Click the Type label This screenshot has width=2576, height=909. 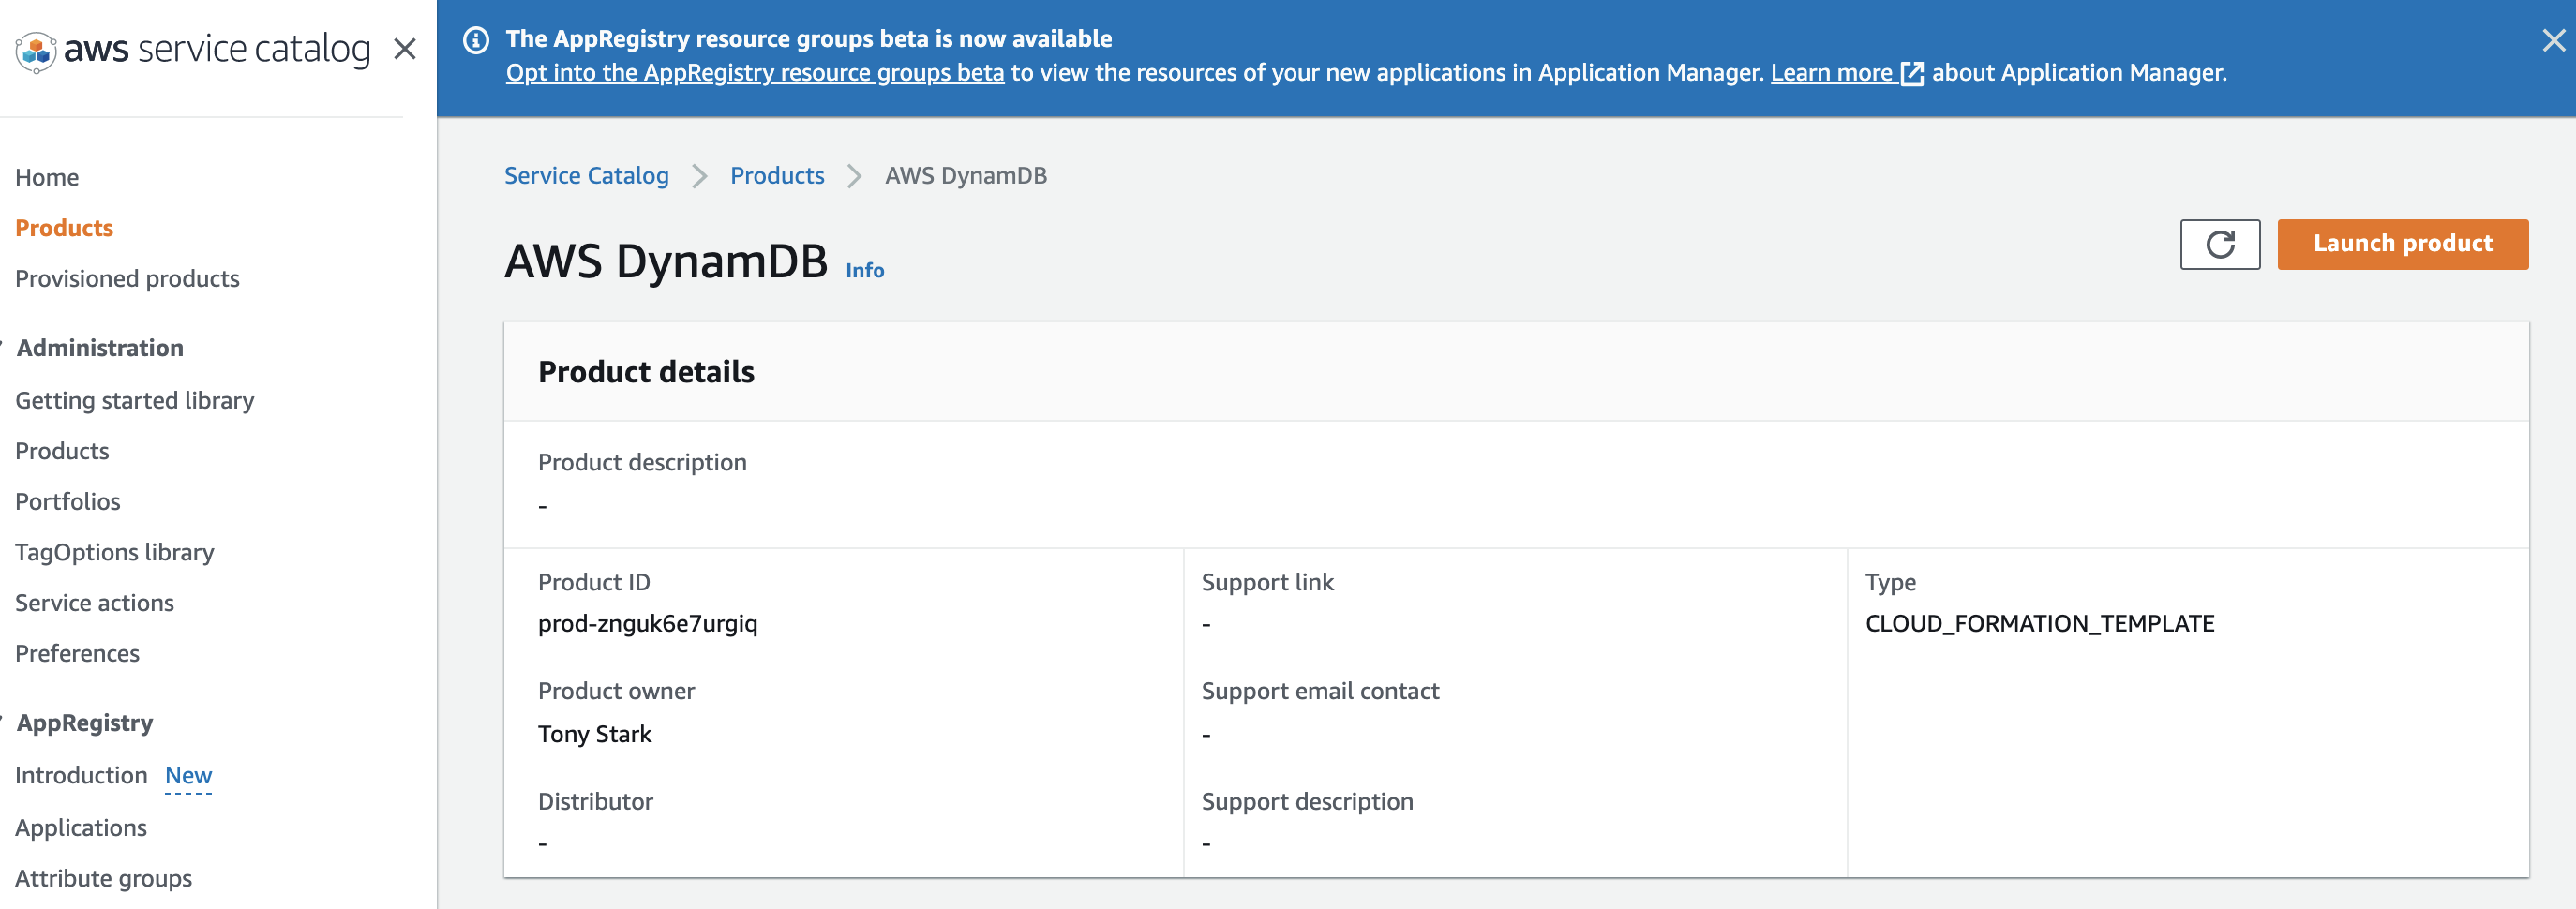1890,582
